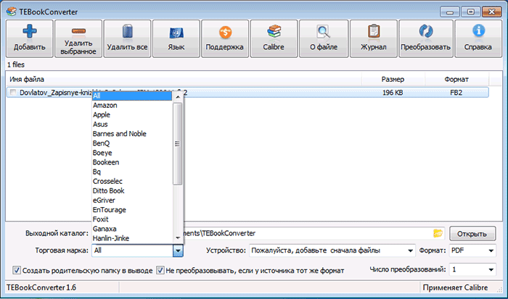This screenshot has width=508, height=299.
Task: Open the Поддержка donation icon
Action: click(225, 32)
